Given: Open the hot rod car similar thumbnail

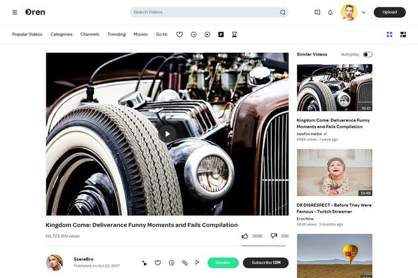Looking at the screenshot, I should [x=335, y=88].
